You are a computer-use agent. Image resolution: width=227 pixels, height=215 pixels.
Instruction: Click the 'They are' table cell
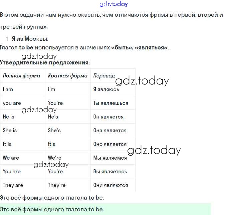[13, 185]
